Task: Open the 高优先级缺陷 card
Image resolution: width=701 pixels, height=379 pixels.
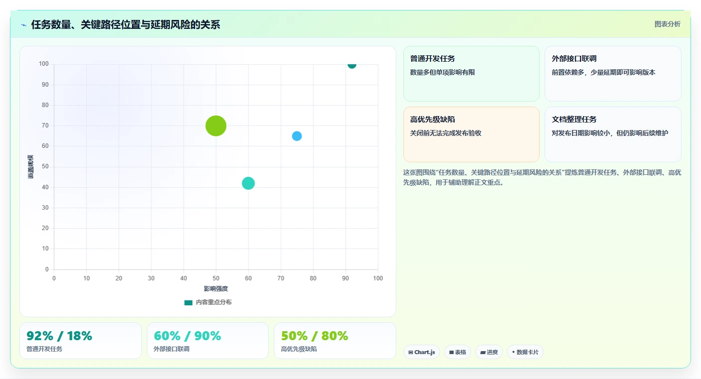Action: tap(471, 134)
